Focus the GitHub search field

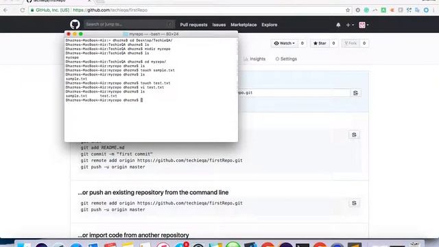click(129, 25)
